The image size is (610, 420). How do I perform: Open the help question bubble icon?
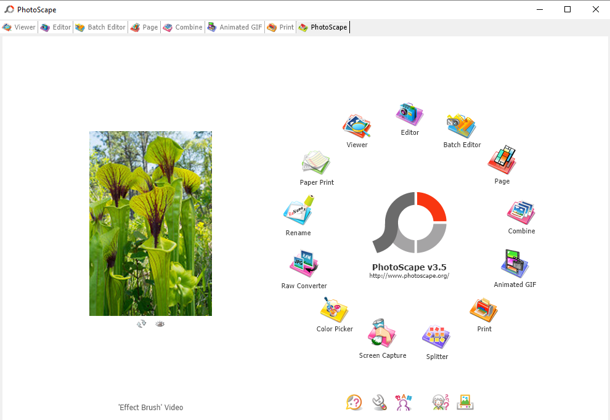(354, 402)
